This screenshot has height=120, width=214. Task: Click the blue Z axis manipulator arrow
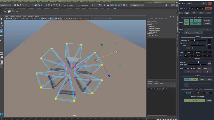click(109, 76)
